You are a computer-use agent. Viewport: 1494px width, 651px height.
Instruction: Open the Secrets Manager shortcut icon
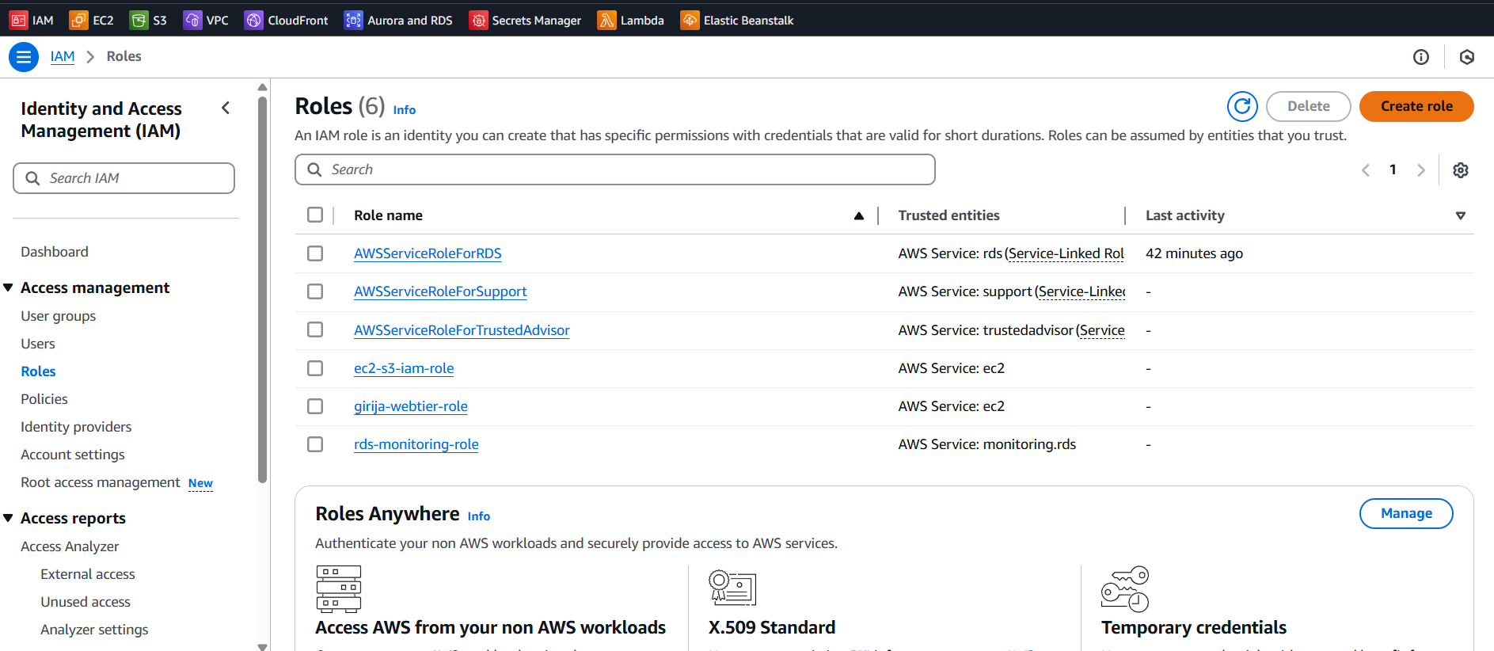[x=478, y=20]
